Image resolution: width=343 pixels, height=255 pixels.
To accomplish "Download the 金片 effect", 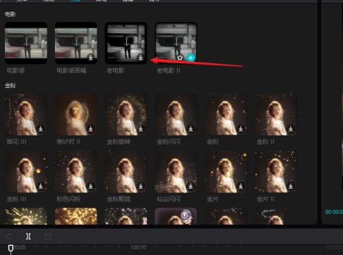I will [x=241, y=186].
